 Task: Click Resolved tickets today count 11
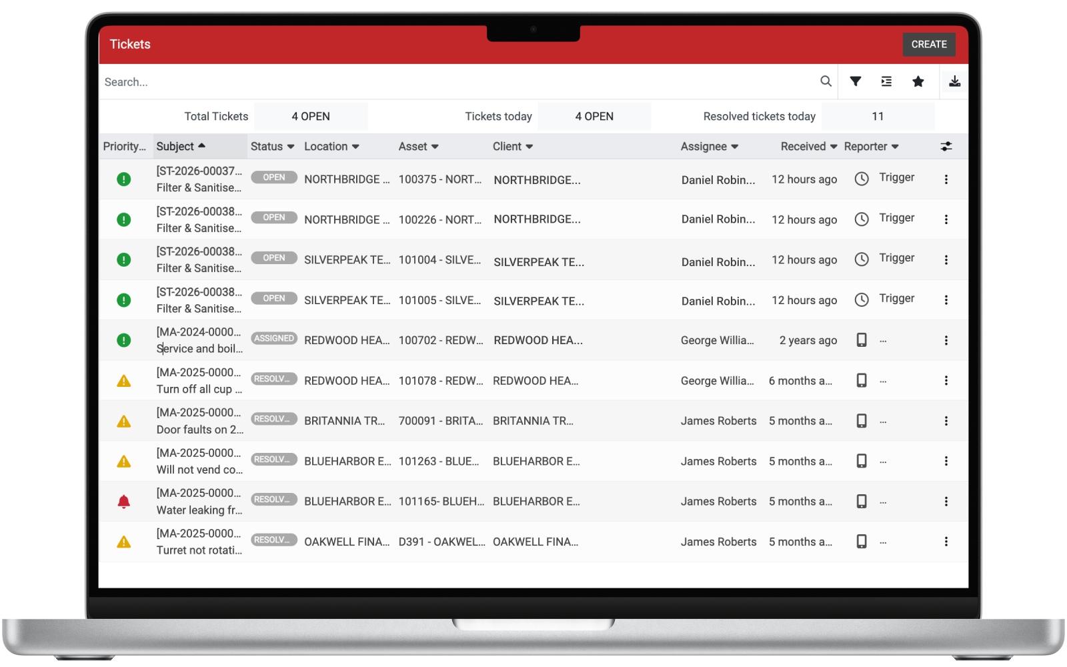coord(878,116)
